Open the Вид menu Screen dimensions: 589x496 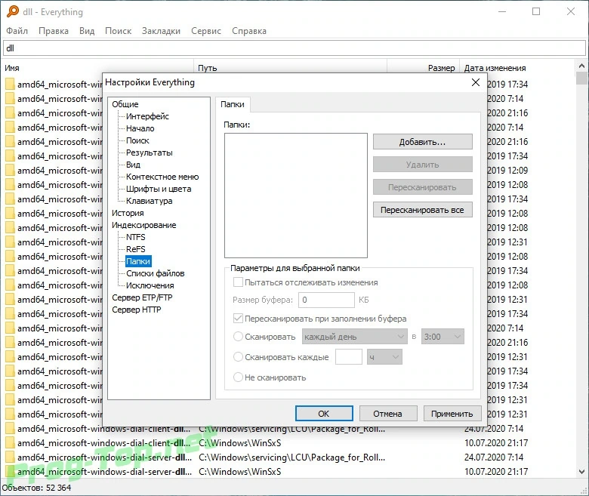click(x=87, y=31)
